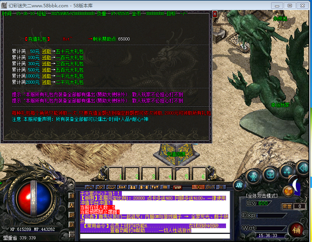Click the HP:615289 MP:443262 readout

(x=33, y=229)
